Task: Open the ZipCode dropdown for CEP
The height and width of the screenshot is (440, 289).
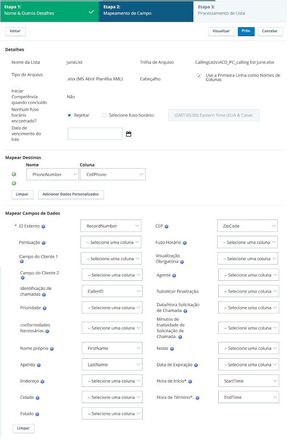Action: 247,226
